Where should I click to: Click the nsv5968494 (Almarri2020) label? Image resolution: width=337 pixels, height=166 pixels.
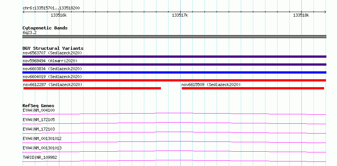coord(50,61)
